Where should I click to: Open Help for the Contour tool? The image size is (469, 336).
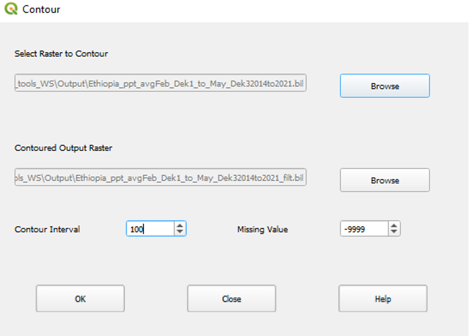(382, 299)
